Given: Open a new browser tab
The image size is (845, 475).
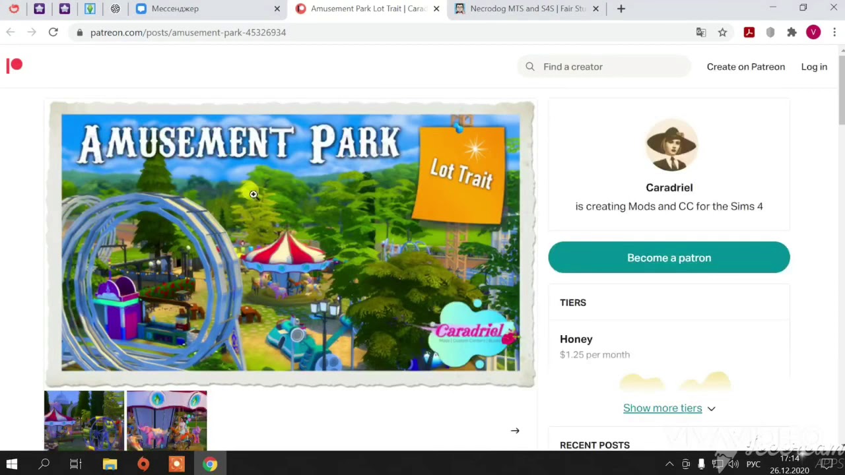Looking at the screenshot, I should click(621, 9).
